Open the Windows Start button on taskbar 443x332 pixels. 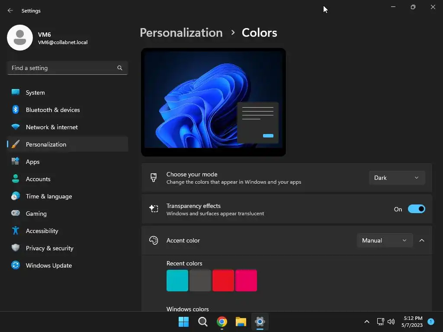[183, 322]
